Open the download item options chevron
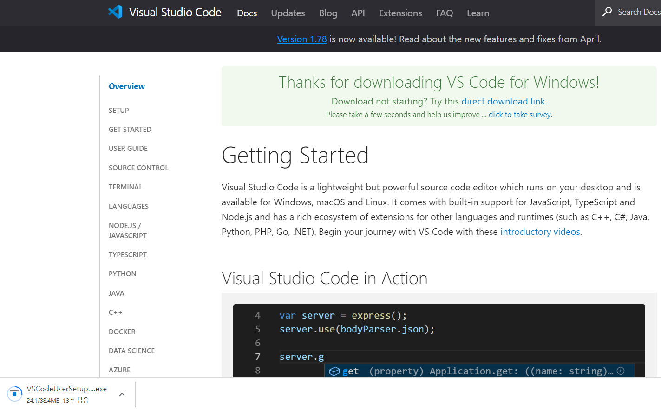Viewport: 661px width, 410px height. coord(122,394)
